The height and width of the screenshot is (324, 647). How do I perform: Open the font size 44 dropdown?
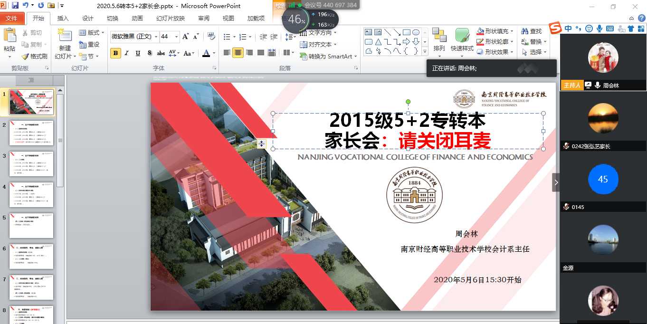pyautogui.click(x=177, y=37)
